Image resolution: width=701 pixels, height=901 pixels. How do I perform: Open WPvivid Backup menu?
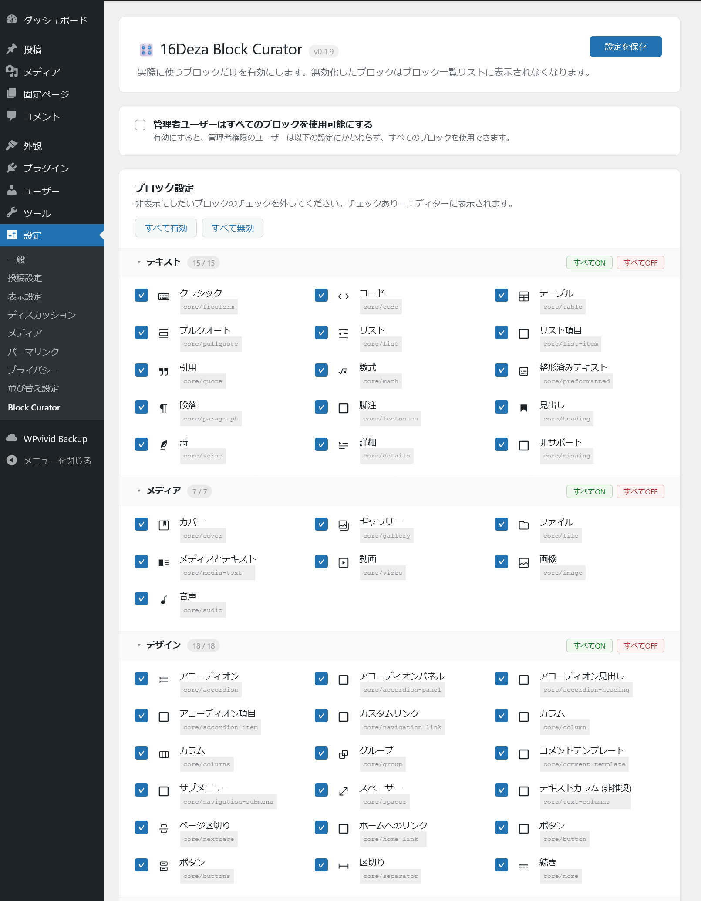52,439
